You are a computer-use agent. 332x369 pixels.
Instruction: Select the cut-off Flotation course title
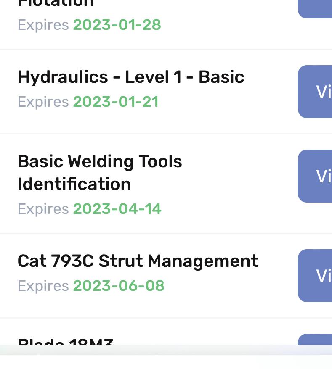(56, 3)
